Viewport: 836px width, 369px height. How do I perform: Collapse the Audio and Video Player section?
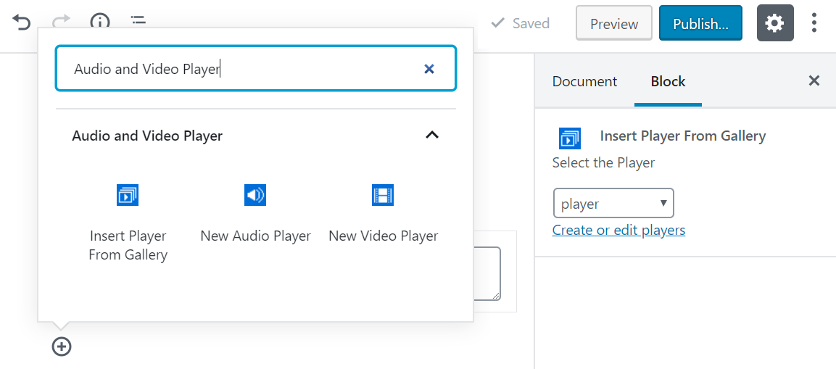pos(432,136)
